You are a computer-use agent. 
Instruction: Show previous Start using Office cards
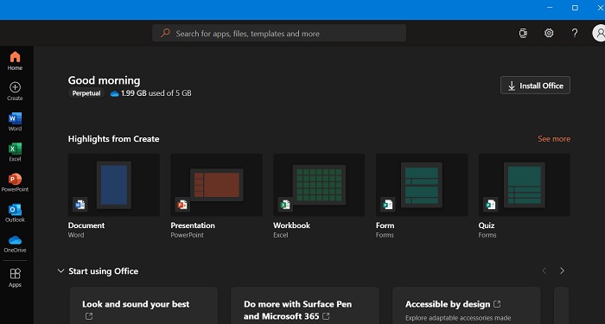click(544, 270)
